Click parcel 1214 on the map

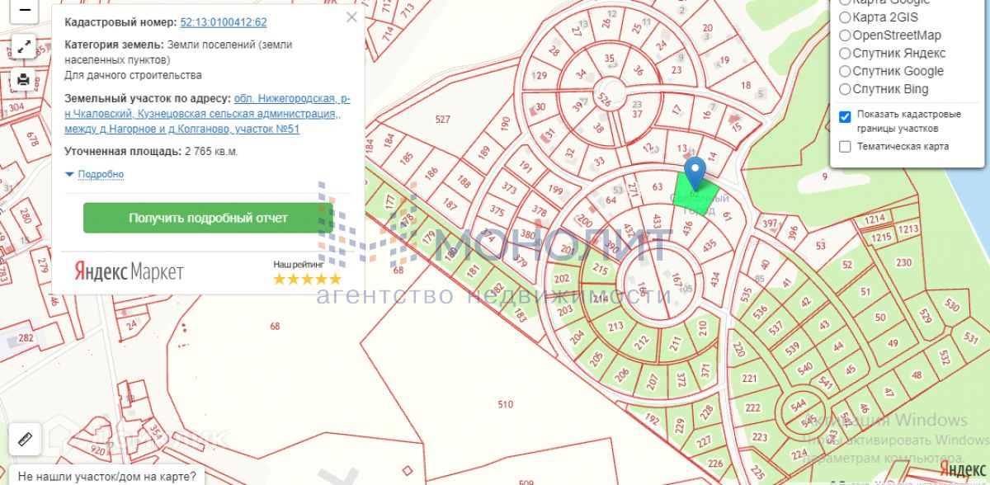pos(875,219)
